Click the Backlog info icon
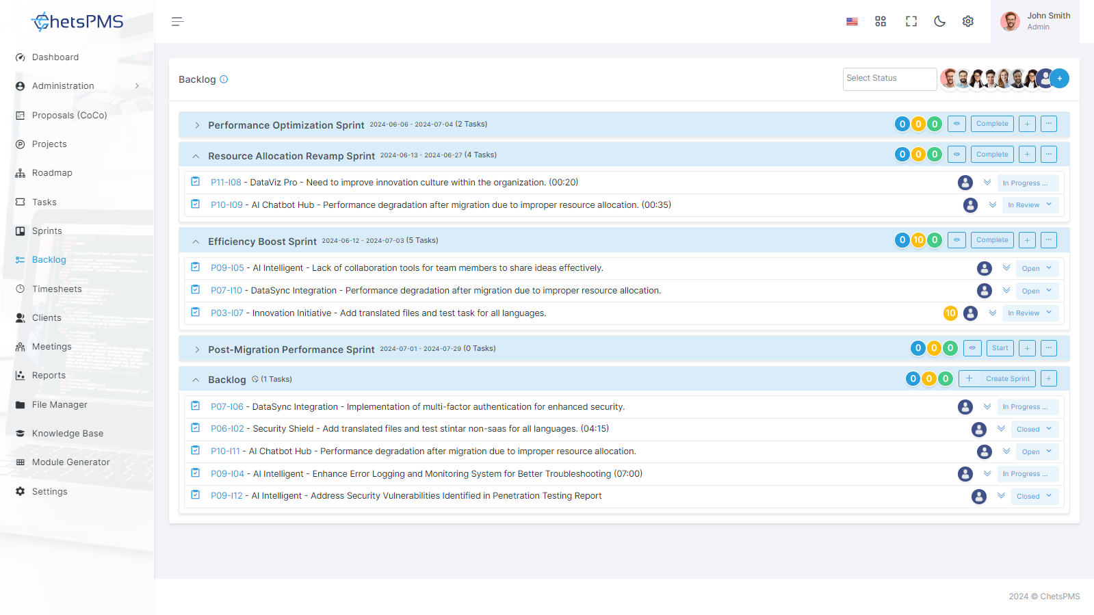The height and width of the screenshot is (615, 1094). 224,79
